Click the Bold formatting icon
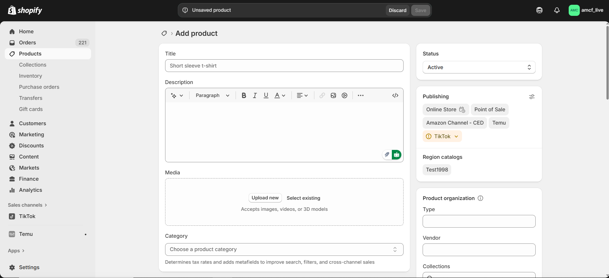Screen dimensions: 609x278 tap(244, 95)
